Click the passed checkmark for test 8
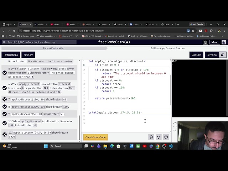Screen dimensions: 228x171 tap(5, 107)
